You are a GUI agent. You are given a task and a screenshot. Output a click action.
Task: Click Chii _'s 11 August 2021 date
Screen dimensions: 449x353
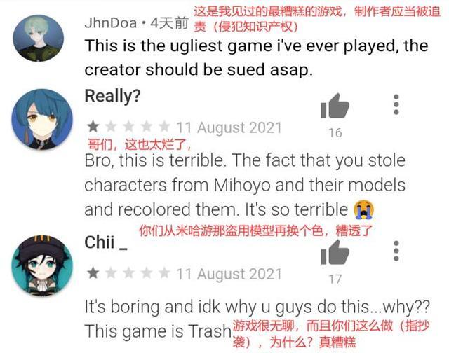(x=229, y=274)
